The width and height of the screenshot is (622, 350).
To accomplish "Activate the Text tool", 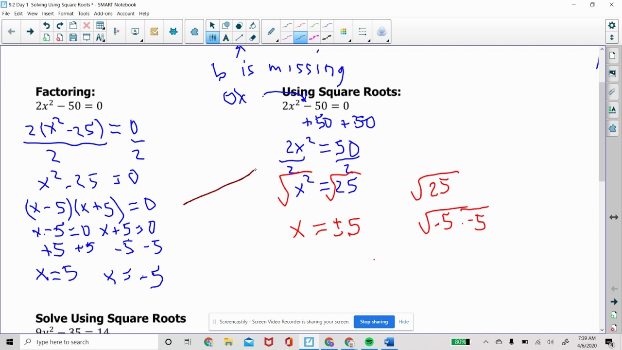I will coord(226,37).
